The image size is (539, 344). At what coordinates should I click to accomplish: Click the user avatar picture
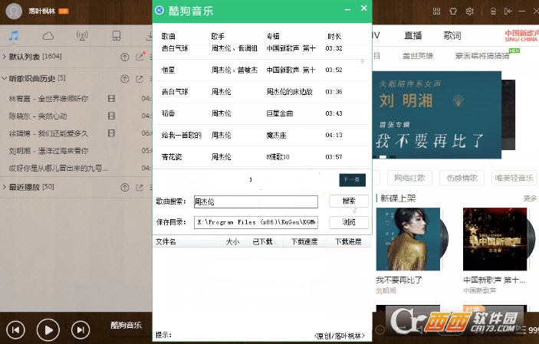[14, 11]
